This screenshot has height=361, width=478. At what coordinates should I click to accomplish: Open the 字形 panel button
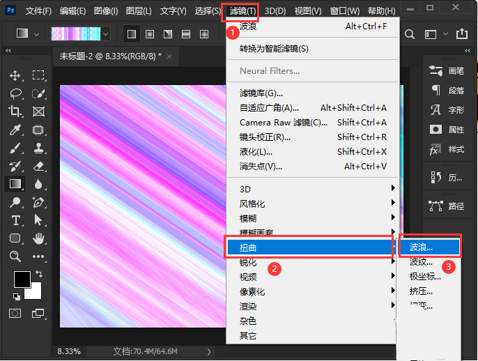point(446,110)
